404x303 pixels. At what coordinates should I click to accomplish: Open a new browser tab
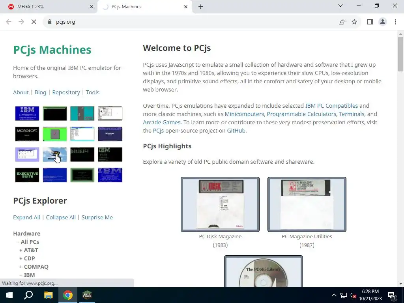[201, 7]
